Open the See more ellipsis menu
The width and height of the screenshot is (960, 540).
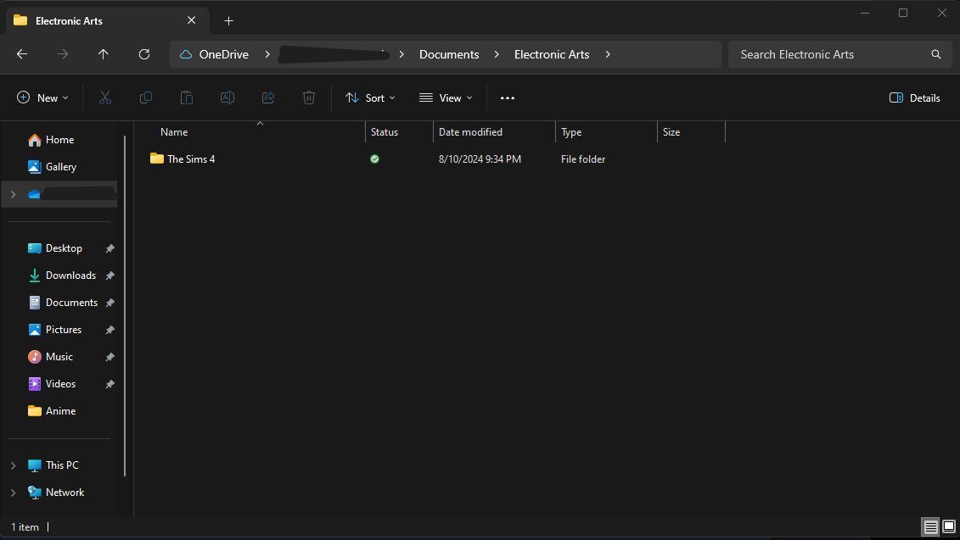(508, 97)
